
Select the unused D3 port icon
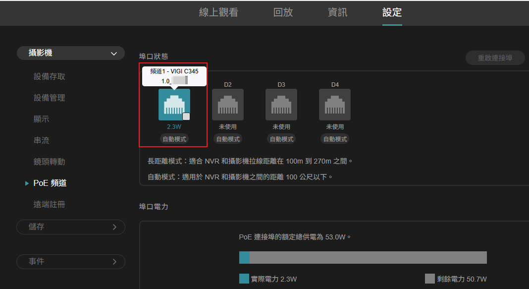click(x=281, y=105)
